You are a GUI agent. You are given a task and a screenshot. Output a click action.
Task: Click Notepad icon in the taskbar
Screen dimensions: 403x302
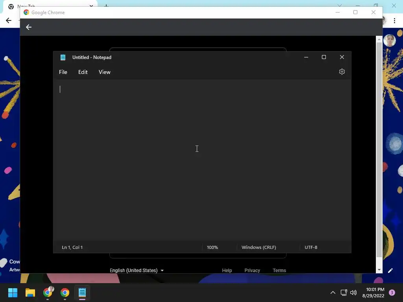pyautogui.click(x=82, y=293)
